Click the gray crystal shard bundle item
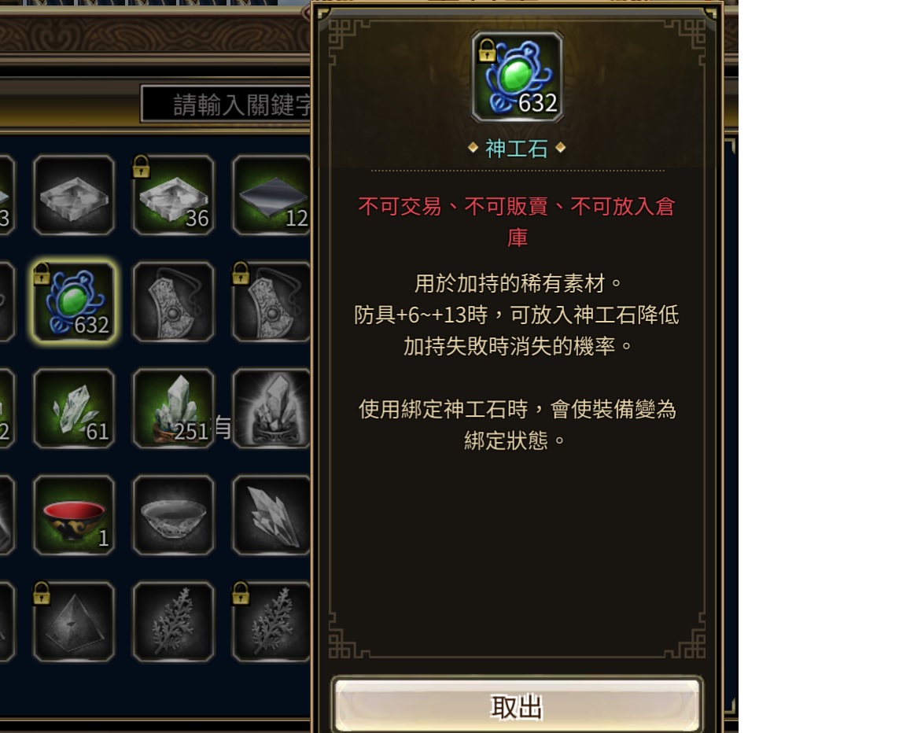This screenshot has width=899, height=733. (272, 514)
